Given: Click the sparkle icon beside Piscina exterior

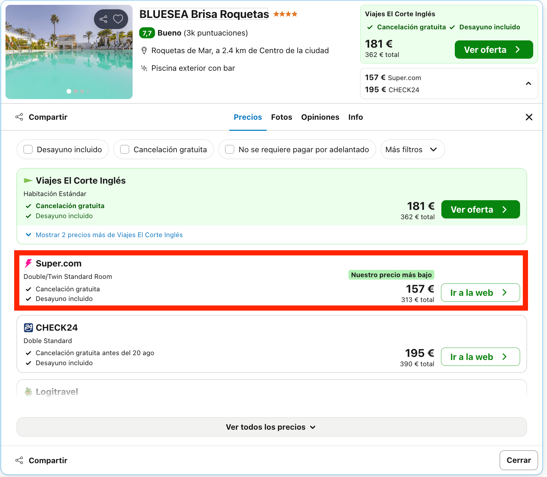Looking at the screenshot, I should pyautogui.click(x=144, y=68).
